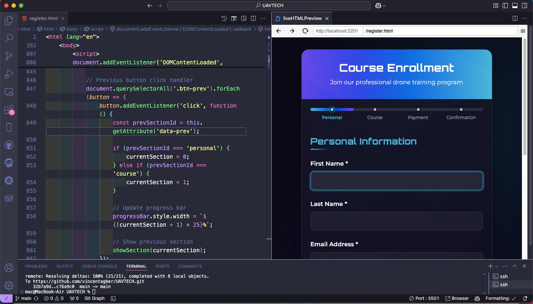
Task: Open the Accounts menu icon
Action: (x=8, y=268)
